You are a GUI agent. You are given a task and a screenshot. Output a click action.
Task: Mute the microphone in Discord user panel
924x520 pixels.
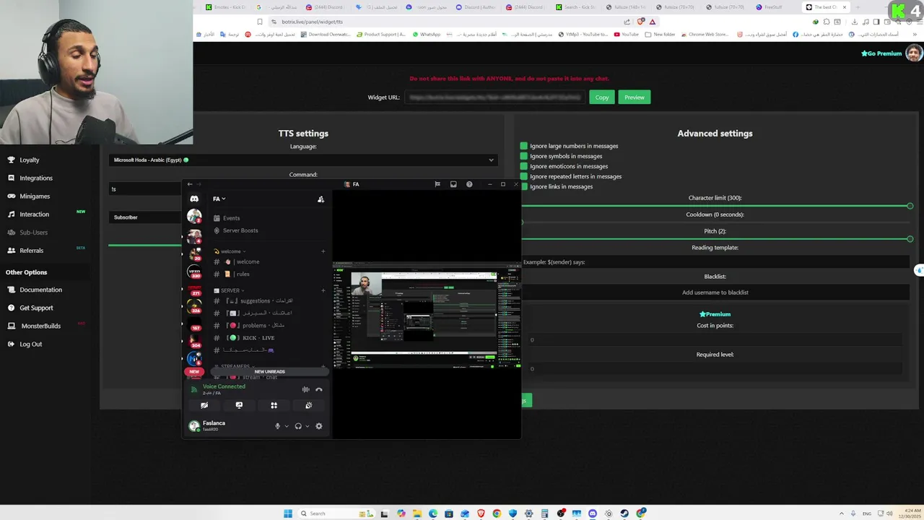pyautogui.click(x=277, y=426)
